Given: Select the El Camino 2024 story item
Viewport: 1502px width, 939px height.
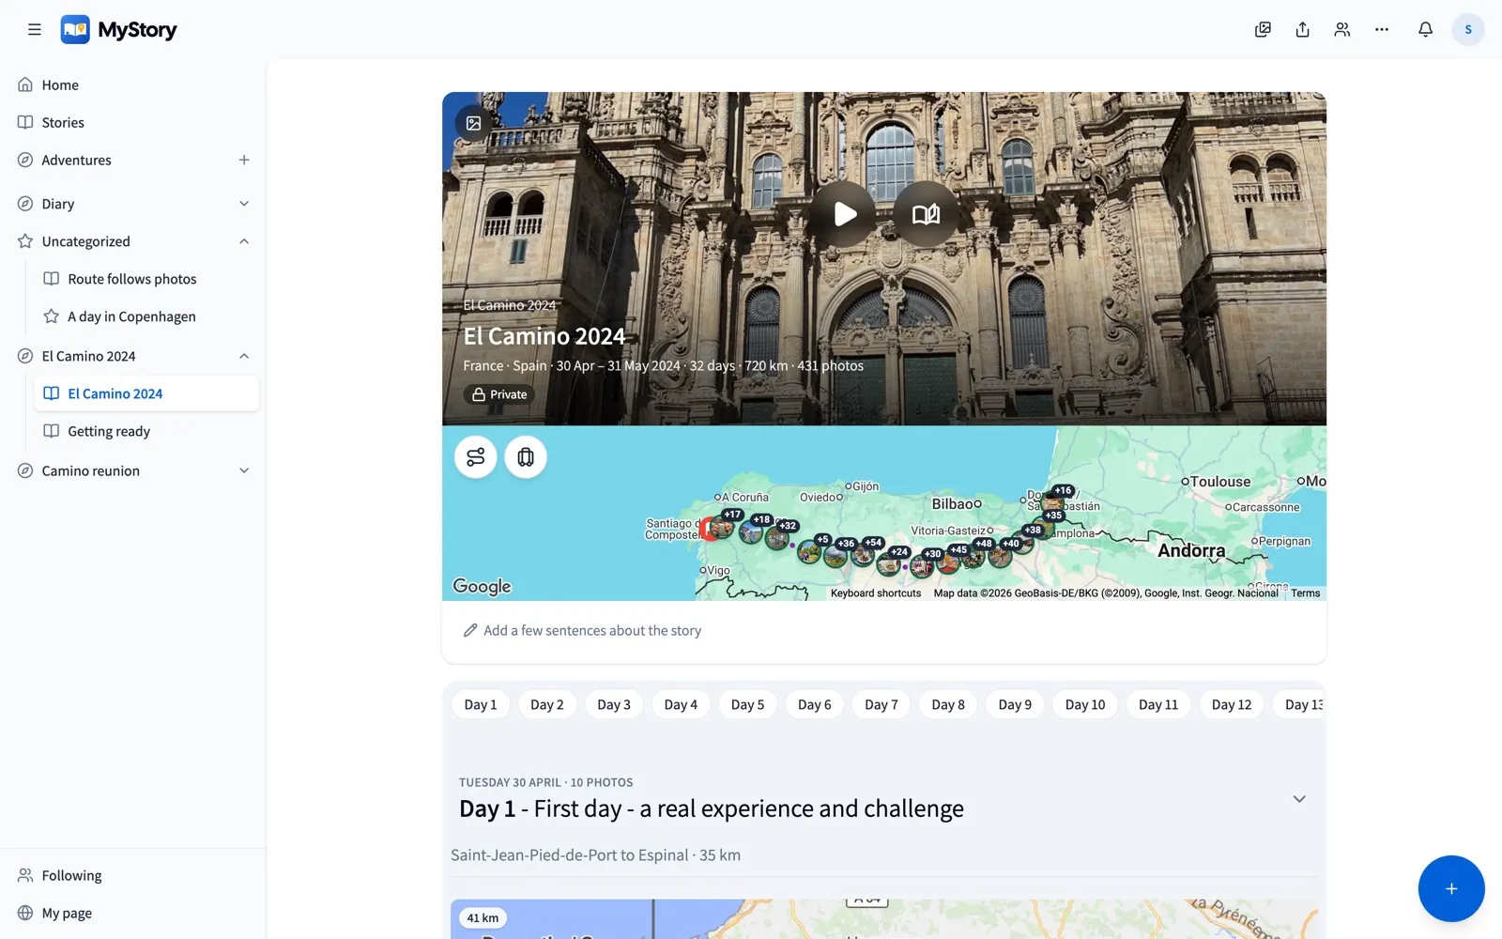Looking at the screenshot, I should tap(146, 393).
